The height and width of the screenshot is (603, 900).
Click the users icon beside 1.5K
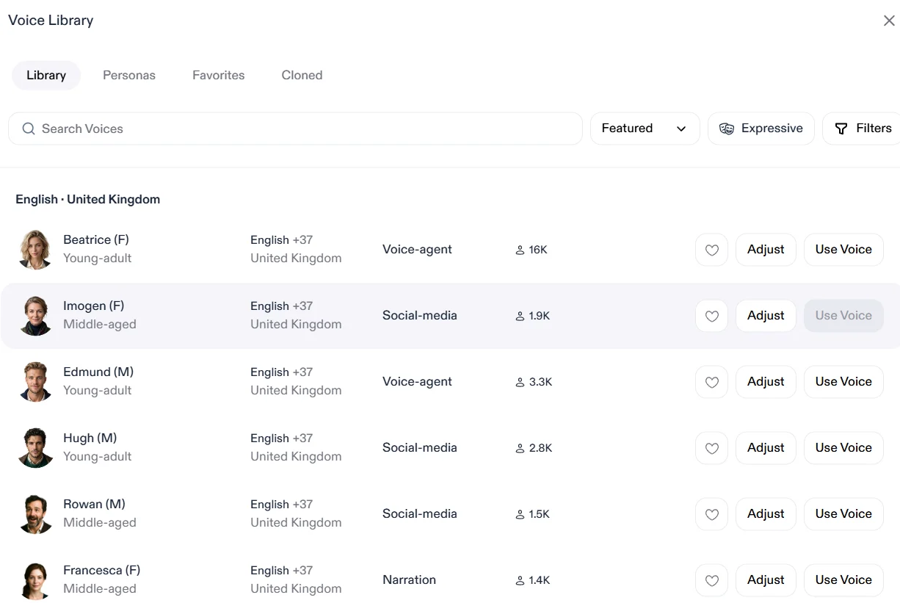520,514
